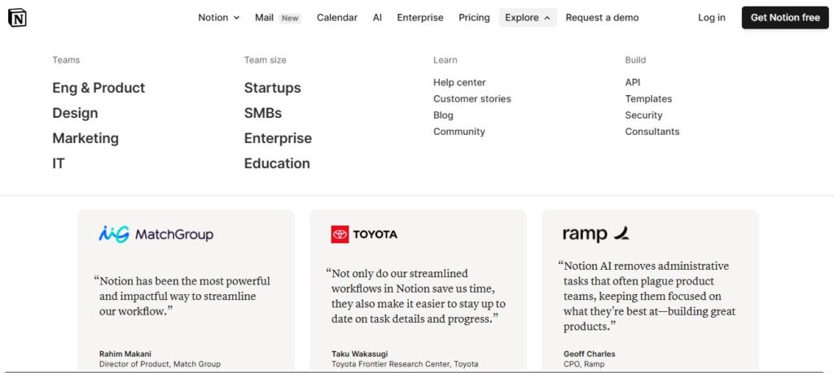Click the Get Notion free button

[785, 18]
